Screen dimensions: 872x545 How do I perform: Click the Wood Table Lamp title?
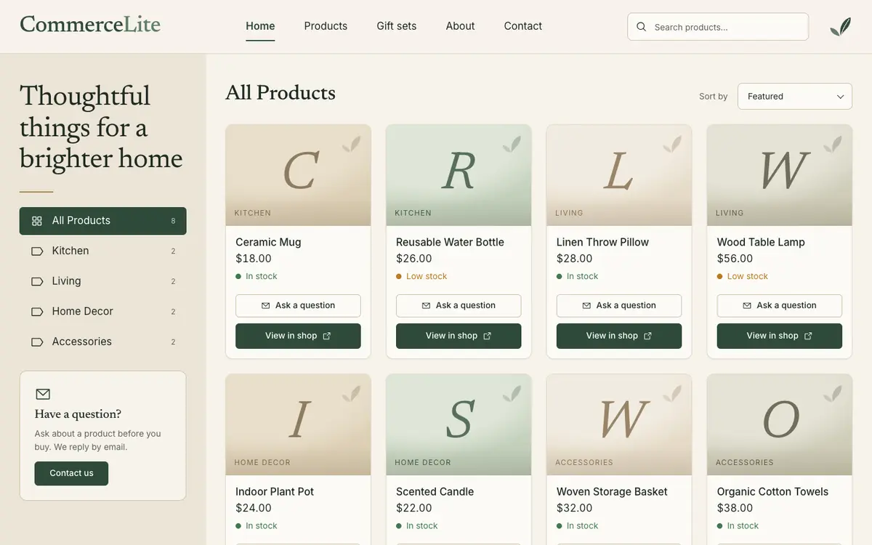(x=761, y=242)
